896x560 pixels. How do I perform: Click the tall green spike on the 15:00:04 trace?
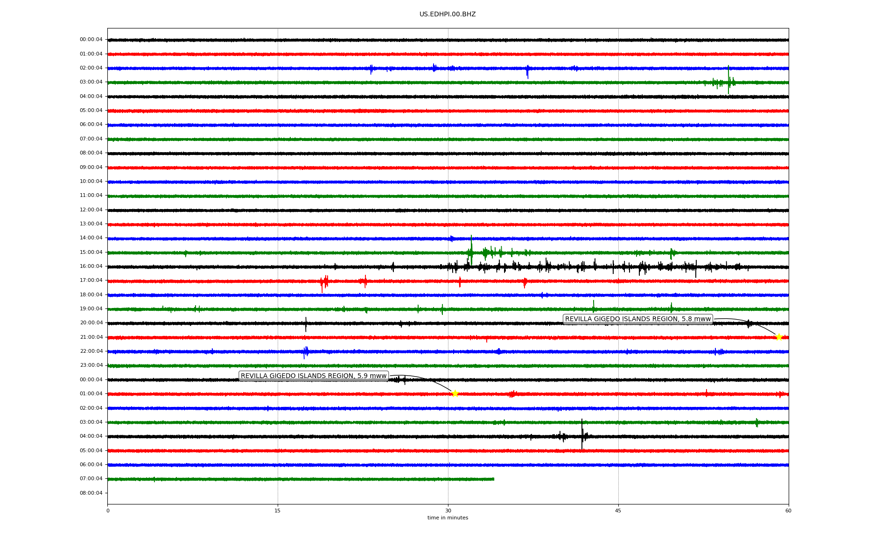[x=471, y=250]
